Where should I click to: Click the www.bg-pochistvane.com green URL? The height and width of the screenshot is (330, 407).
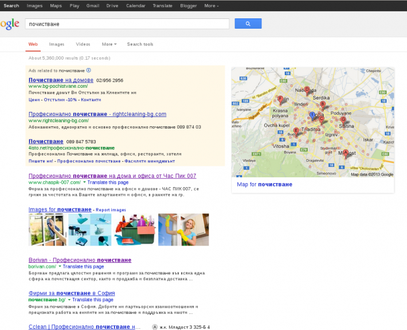(x=58, y=86)
